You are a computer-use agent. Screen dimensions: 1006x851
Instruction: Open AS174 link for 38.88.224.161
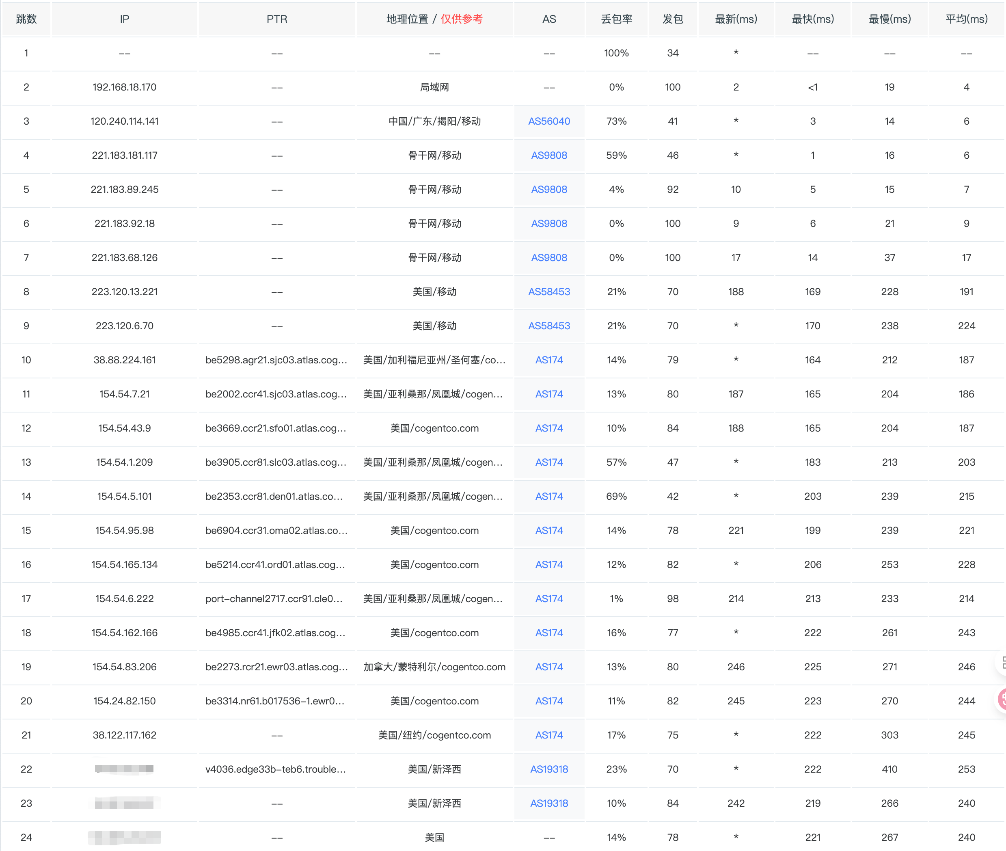coord(549,360)
